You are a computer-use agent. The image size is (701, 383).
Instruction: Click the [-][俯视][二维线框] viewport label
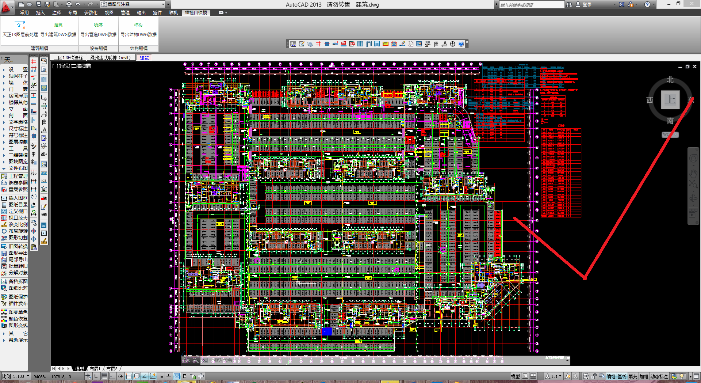(x=72, y=66)
